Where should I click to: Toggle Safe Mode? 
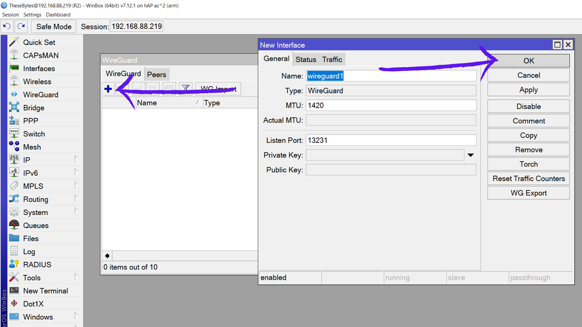pos(53,26)
